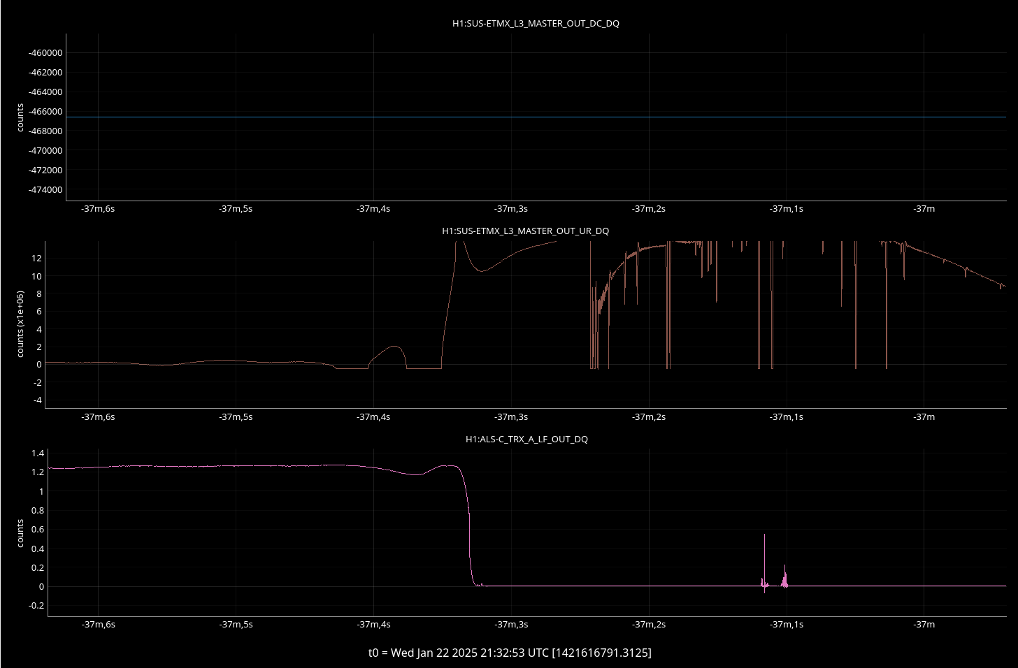The image size is (1018, 668).
Task: Click the -37m,4s x-axis label under the ALS-C_TRX plot
Action: [x=373, y=624]
